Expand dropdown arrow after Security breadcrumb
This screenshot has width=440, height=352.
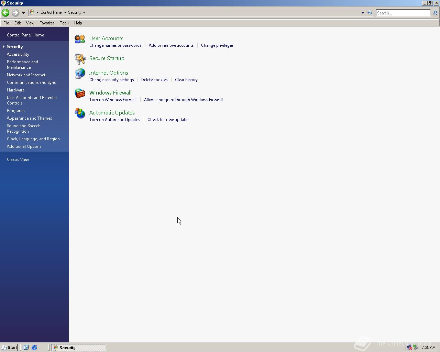click(84, 12)
